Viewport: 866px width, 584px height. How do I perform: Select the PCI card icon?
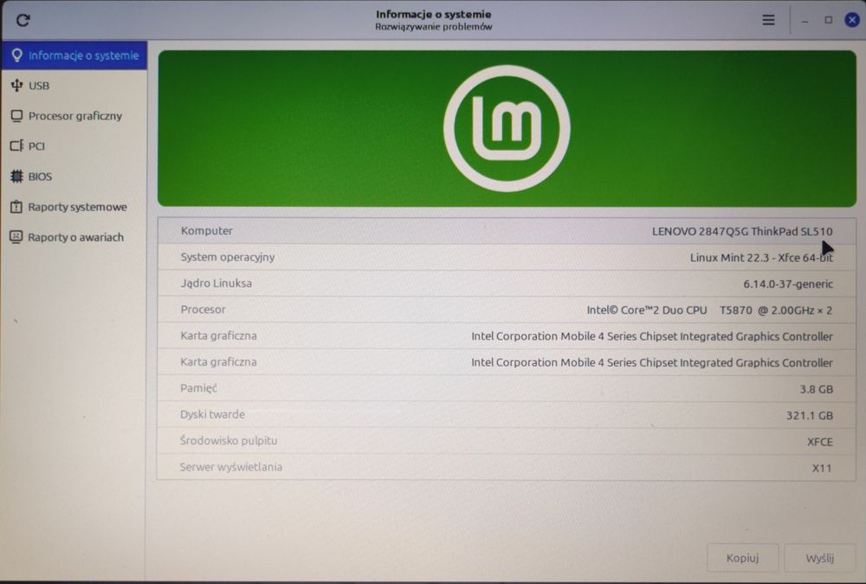click(16, 146)
